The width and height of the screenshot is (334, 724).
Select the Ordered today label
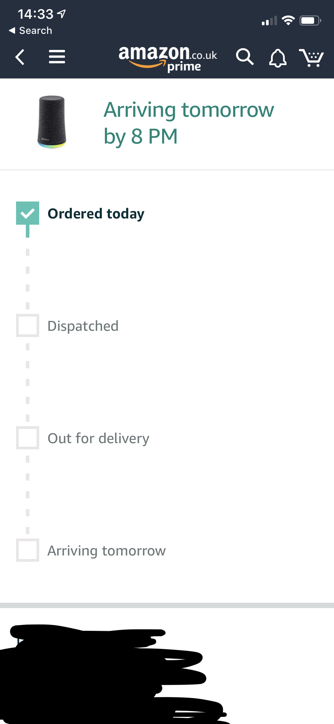96,214
